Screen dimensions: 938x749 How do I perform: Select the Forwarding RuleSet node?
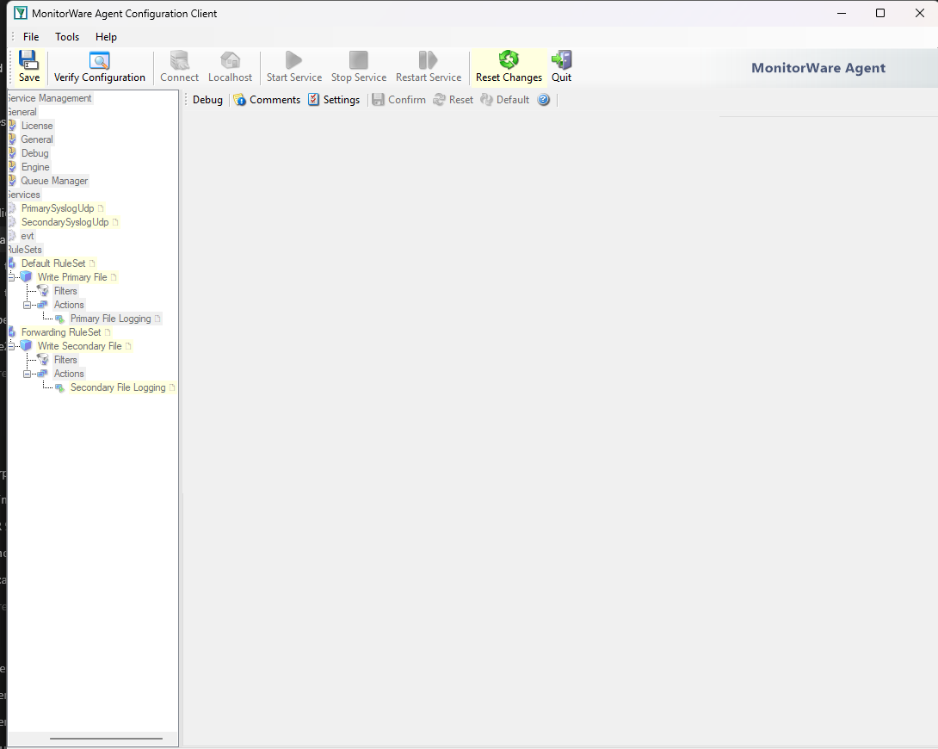click(x=61, y=332)
